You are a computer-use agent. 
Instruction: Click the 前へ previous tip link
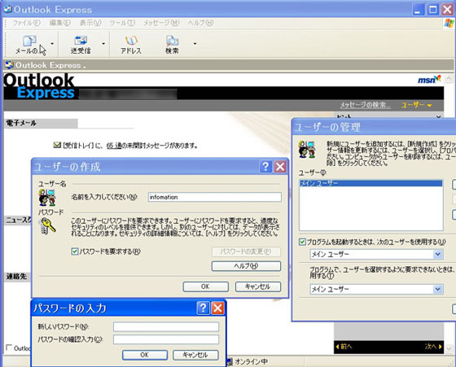coord(344,347)
